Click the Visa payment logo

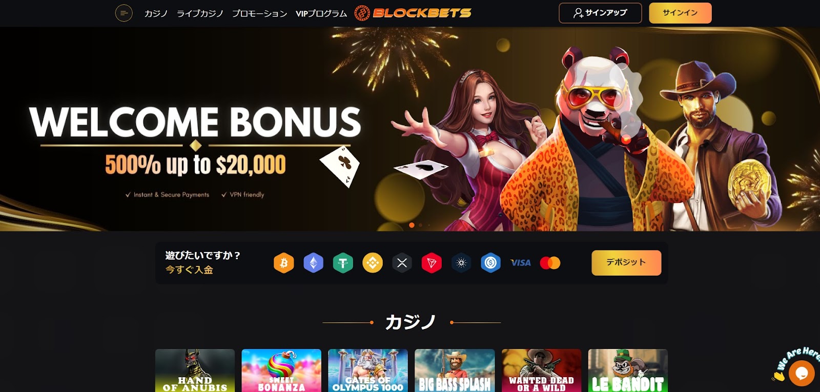[521, 263]
